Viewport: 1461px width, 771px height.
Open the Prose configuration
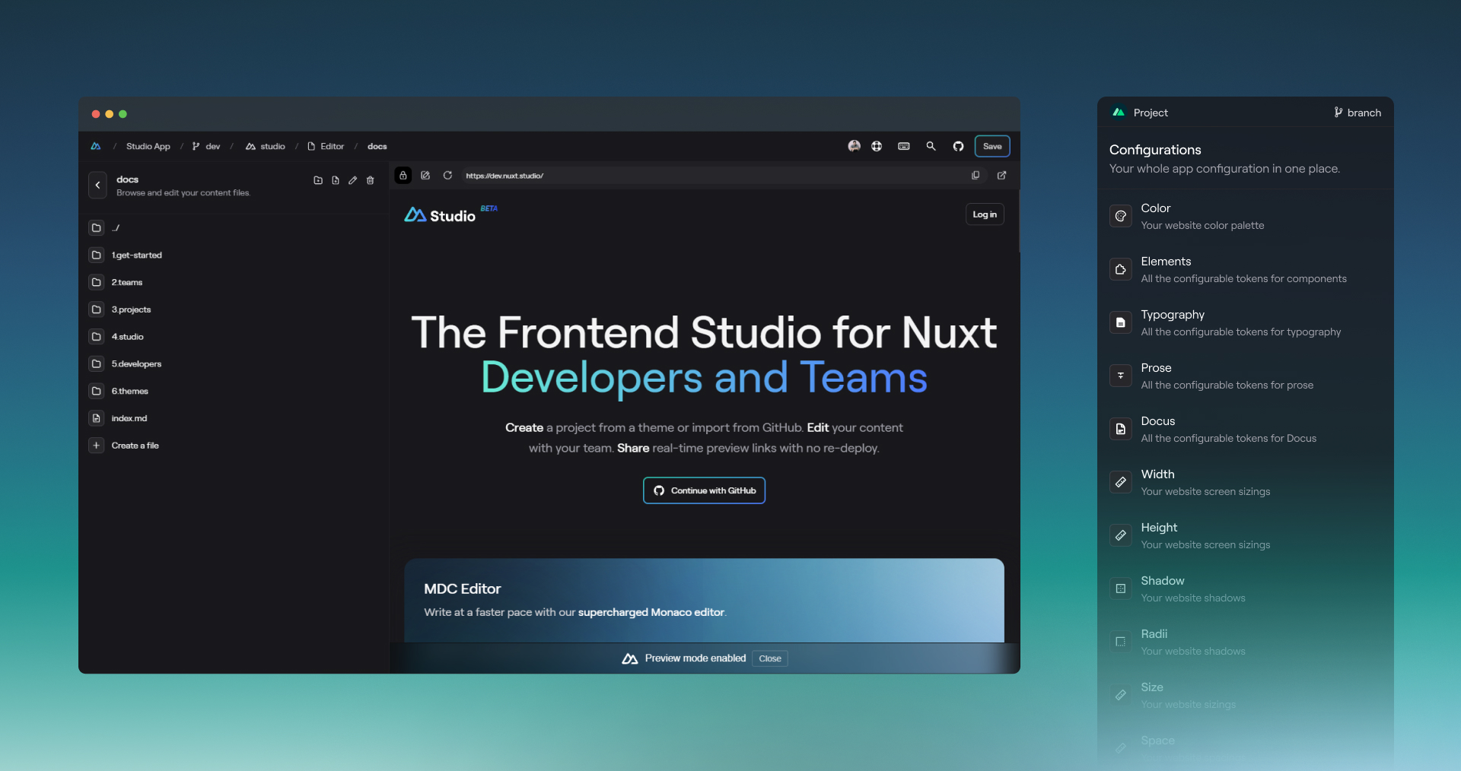[1246, 376]
